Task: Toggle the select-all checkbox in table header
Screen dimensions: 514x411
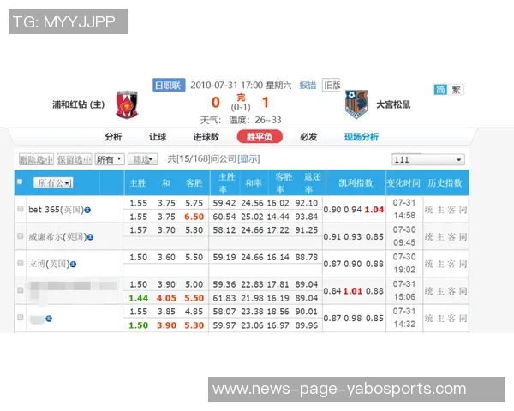Action: (20, 182)
